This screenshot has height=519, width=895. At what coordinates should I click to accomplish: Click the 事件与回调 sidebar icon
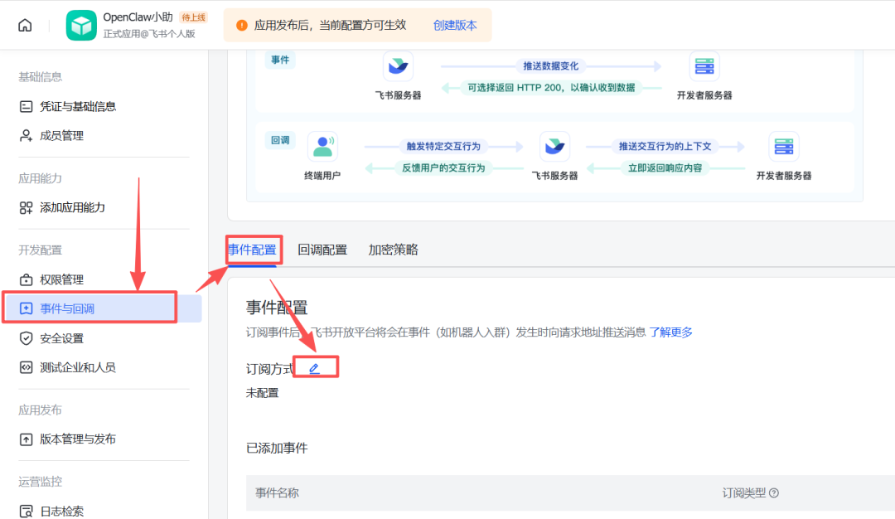pos(27,308)
